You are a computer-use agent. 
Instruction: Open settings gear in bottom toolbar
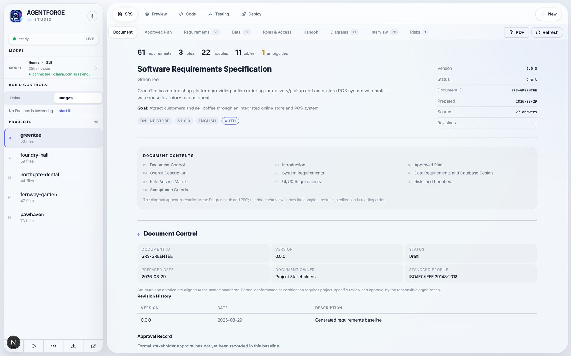pyautogui.click(x=54, y=346)
